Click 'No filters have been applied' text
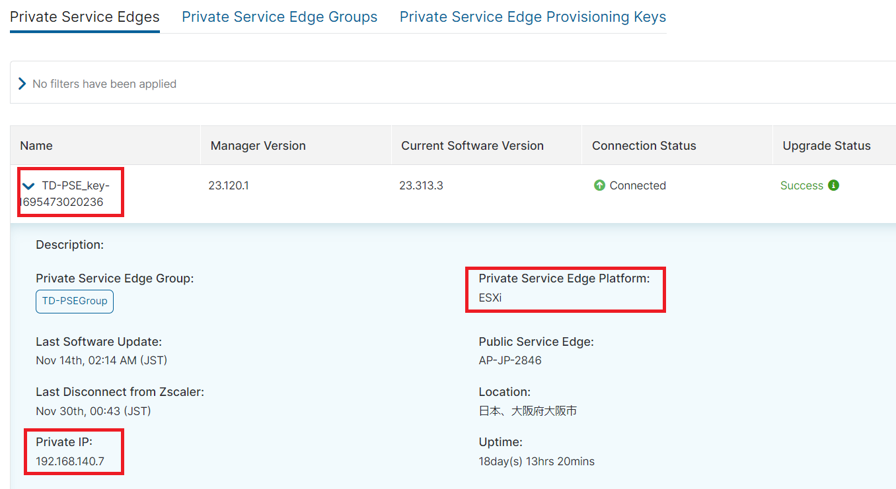 click(104, 84)
